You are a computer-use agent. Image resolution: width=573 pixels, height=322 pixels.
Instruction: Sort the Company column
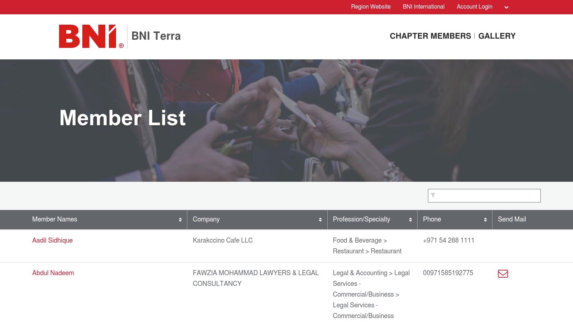click(x=320, y=219)
